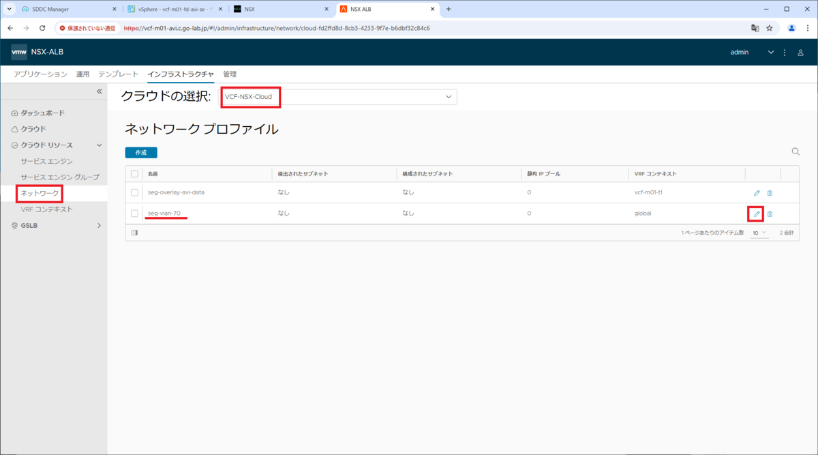Open ダッシュボード in the sidebar
818x455 pixels.
point(42,113)
